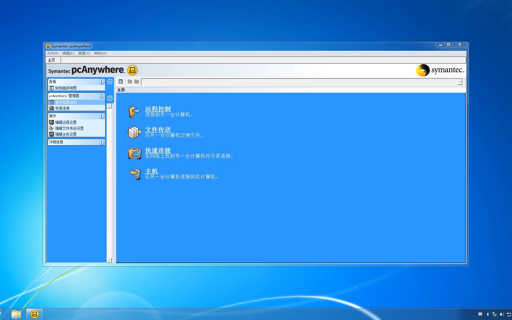Click the 与另一台计算机交换文件 description text
The width and height of the screenshot is (512, 320).
(x=174, y=135)
